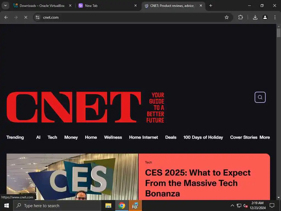Click the muted volume tray icon

click(x=245, y=206)
